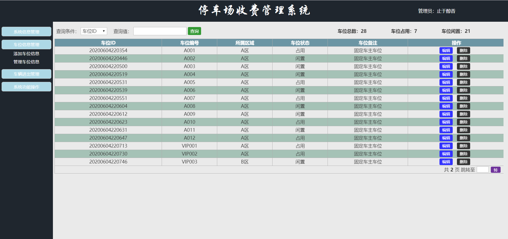Click the 停车场收费管理系统 title
508x239 pixels.
click(x=254, y=10)
